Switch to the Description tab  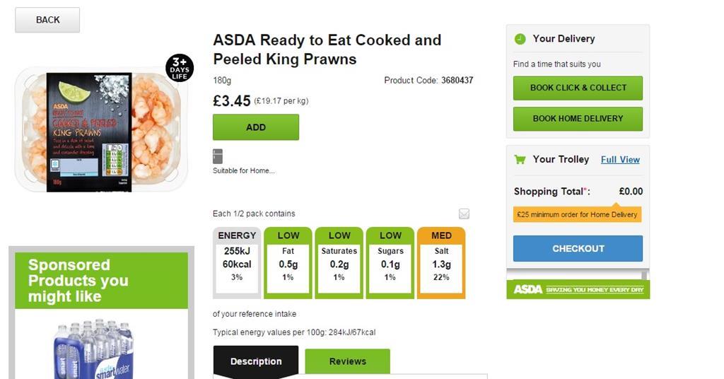(255, 361)
